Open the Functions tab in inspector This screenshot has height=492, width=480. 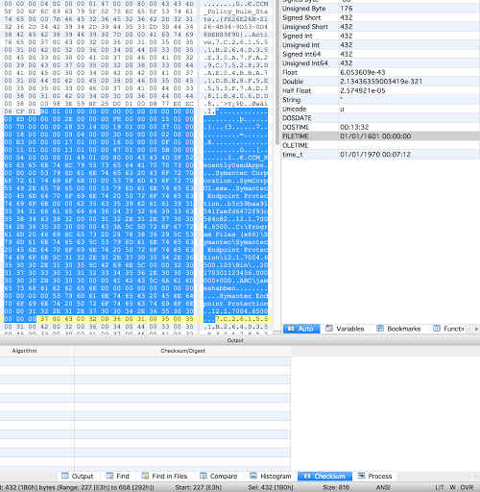point(448,329)
